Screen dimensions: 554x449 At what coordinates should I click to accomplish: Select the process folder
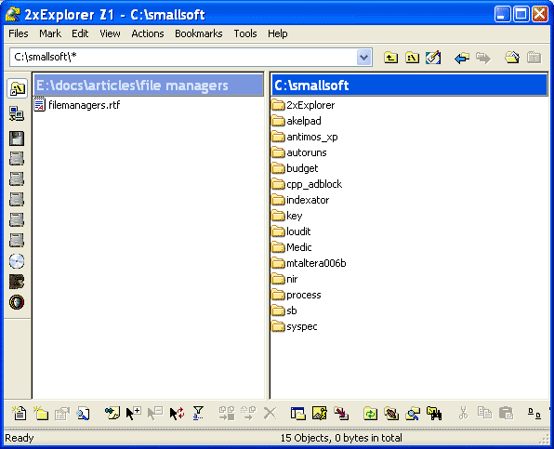(x=297, y=295)
